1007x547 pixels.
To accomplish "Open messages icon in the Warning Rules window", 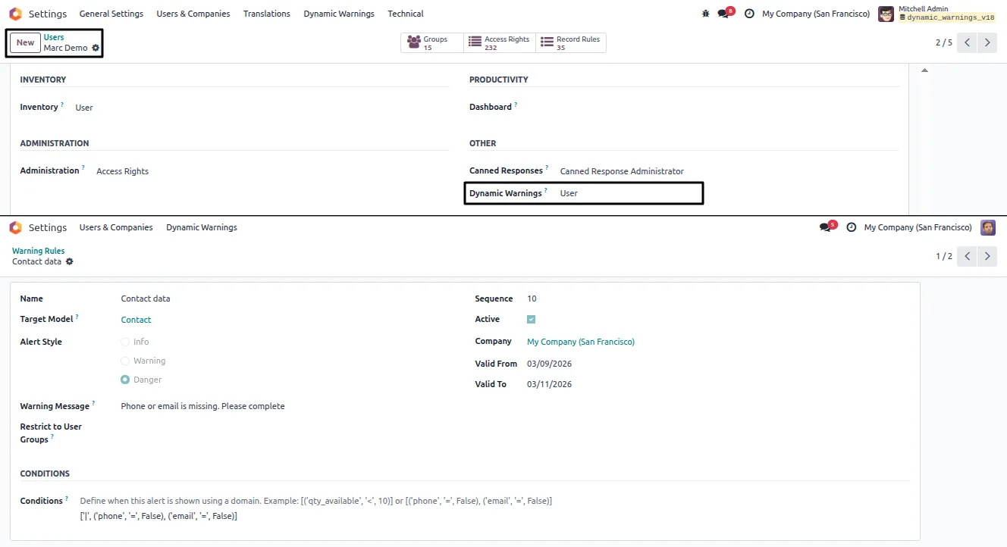I will point(827,227).
